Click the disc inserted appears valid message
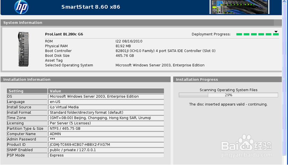The width and height of the screenshot is (288, 165). [228, 104]
